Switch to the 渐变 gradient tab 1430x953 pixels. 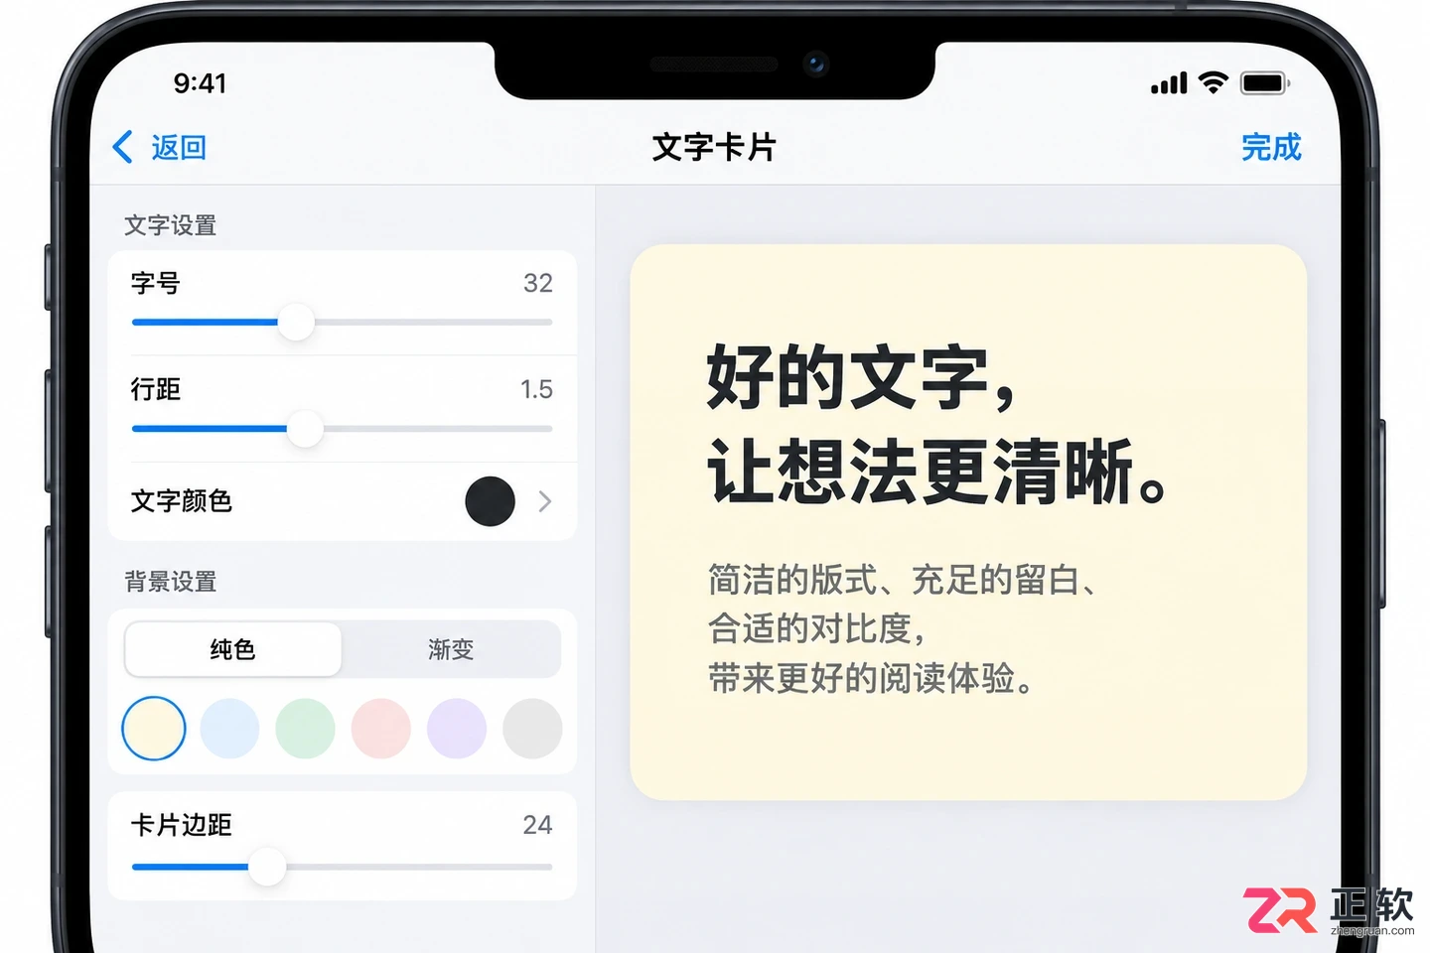pyautogui.click(x=451, y=649)
